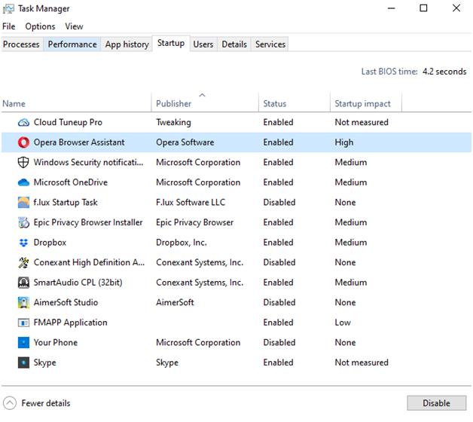Click the Skype icon in startup list
This screenshot has height=422, width=473.
(x=23, y=362)
